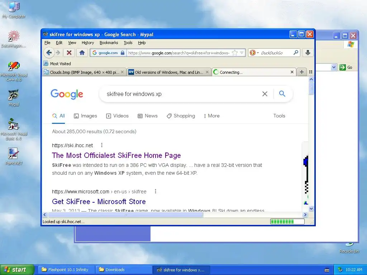The height and width of the screenshot is (275, 367).
Task: Click the magnifier in the DuckDuckGo search box
Action: 296,53
